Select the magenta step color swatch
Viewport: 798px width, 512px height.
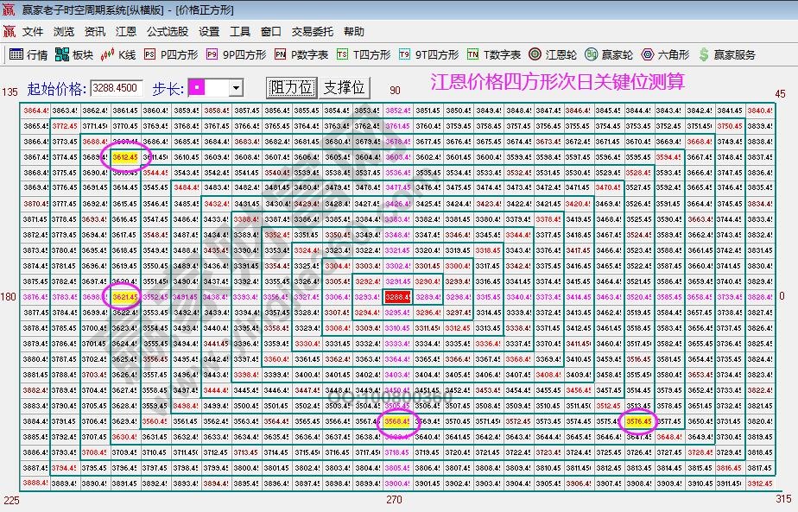pos(199,87)
